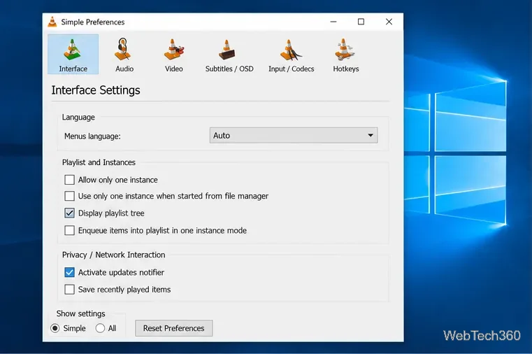Image resolution: width=532 pixels, height=354 pixels.
Task: Open the Hotkeys preferences category
Action: coord(346,55)
